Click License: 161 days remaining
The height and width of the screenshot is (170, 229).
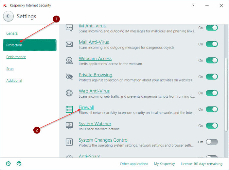point(202,164)
